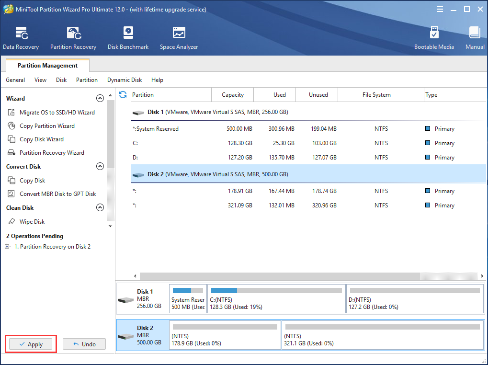488x365 pixels.
Task: Open the General menu
Action: click(x=15, y=80)
